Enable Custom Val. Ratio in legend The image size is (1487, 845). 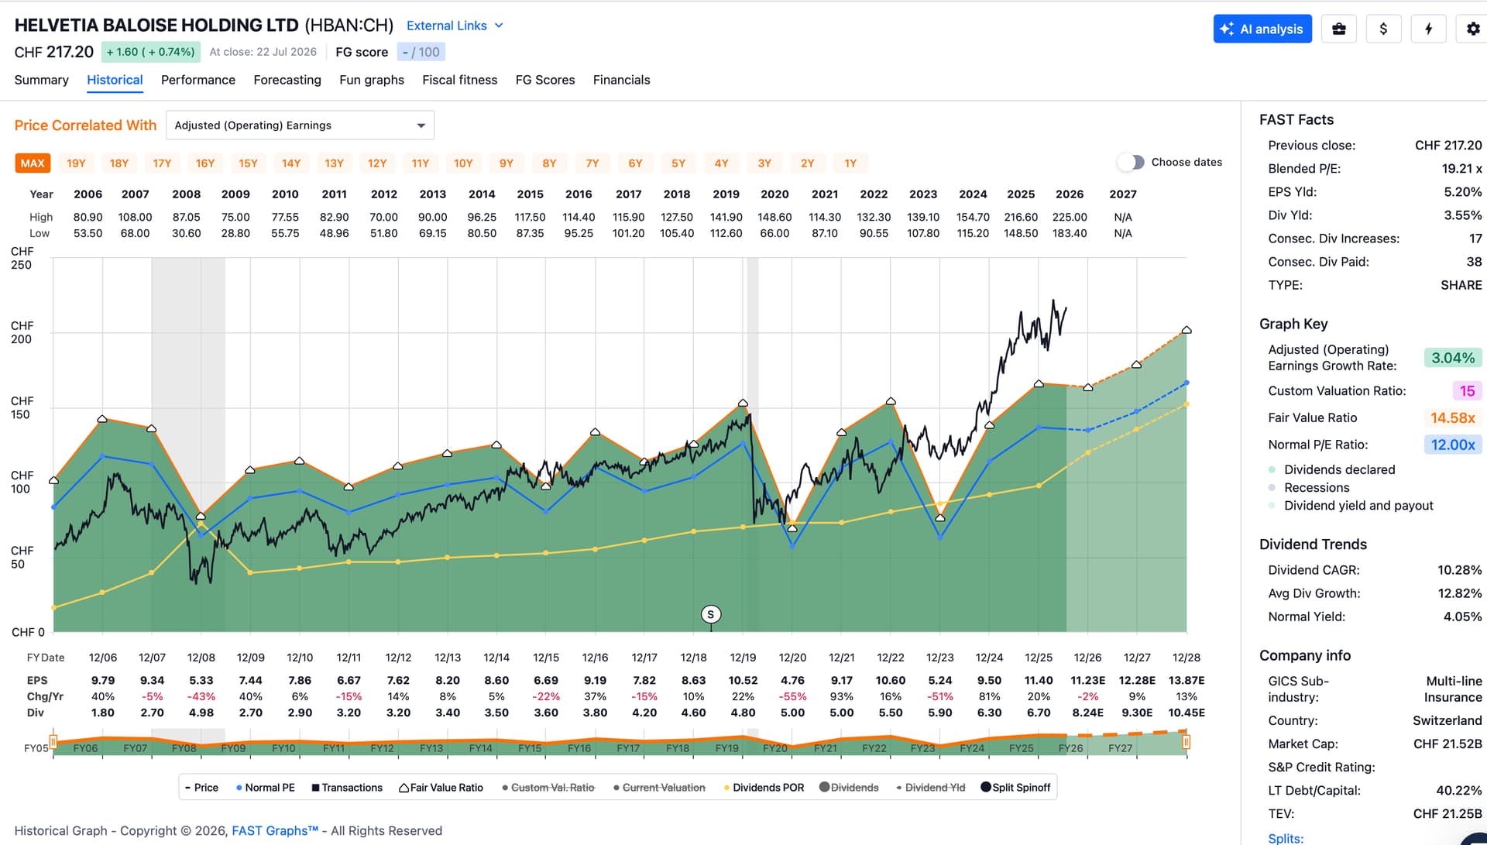[x=548, y=788]
